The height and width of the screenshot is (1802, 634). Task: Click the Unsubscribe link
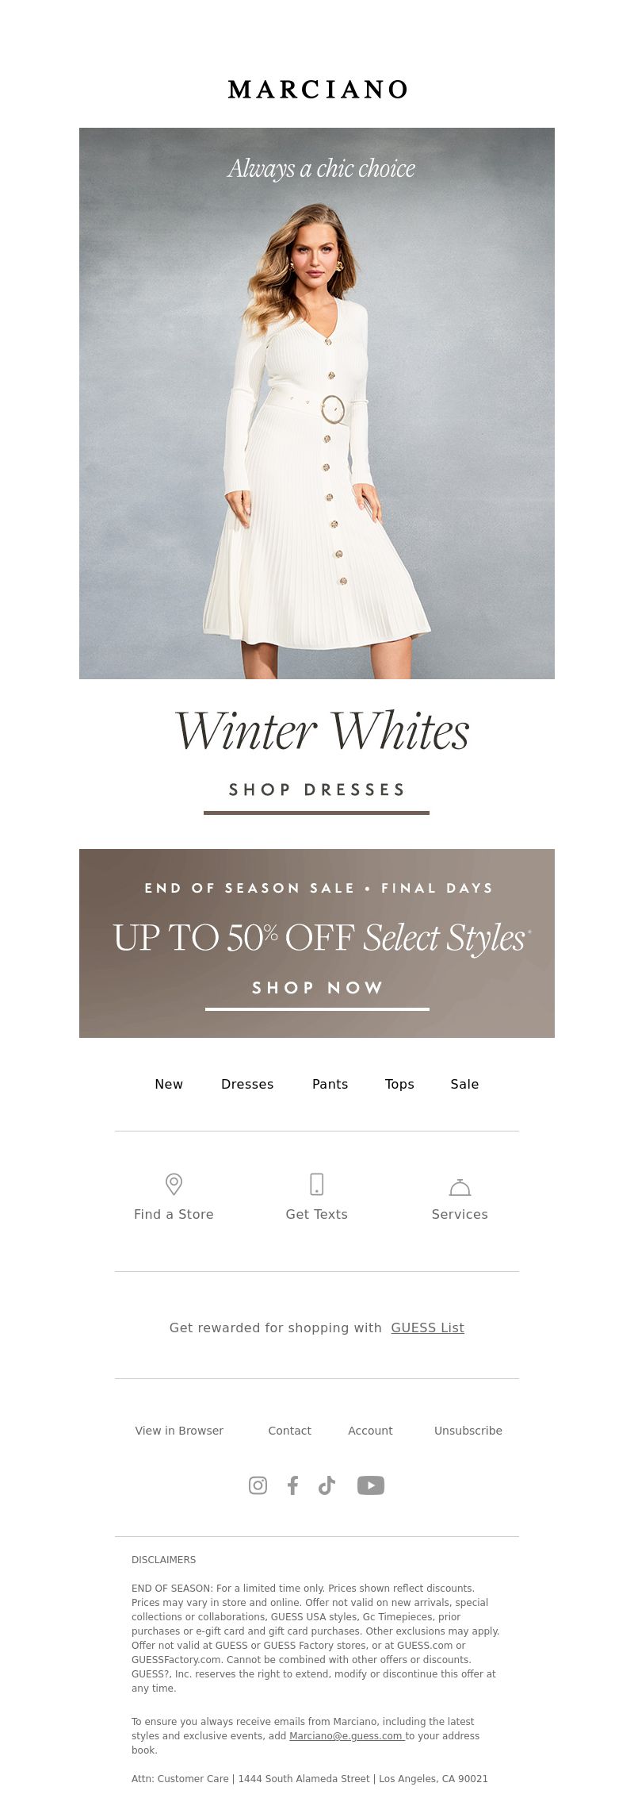[468, 1431]
